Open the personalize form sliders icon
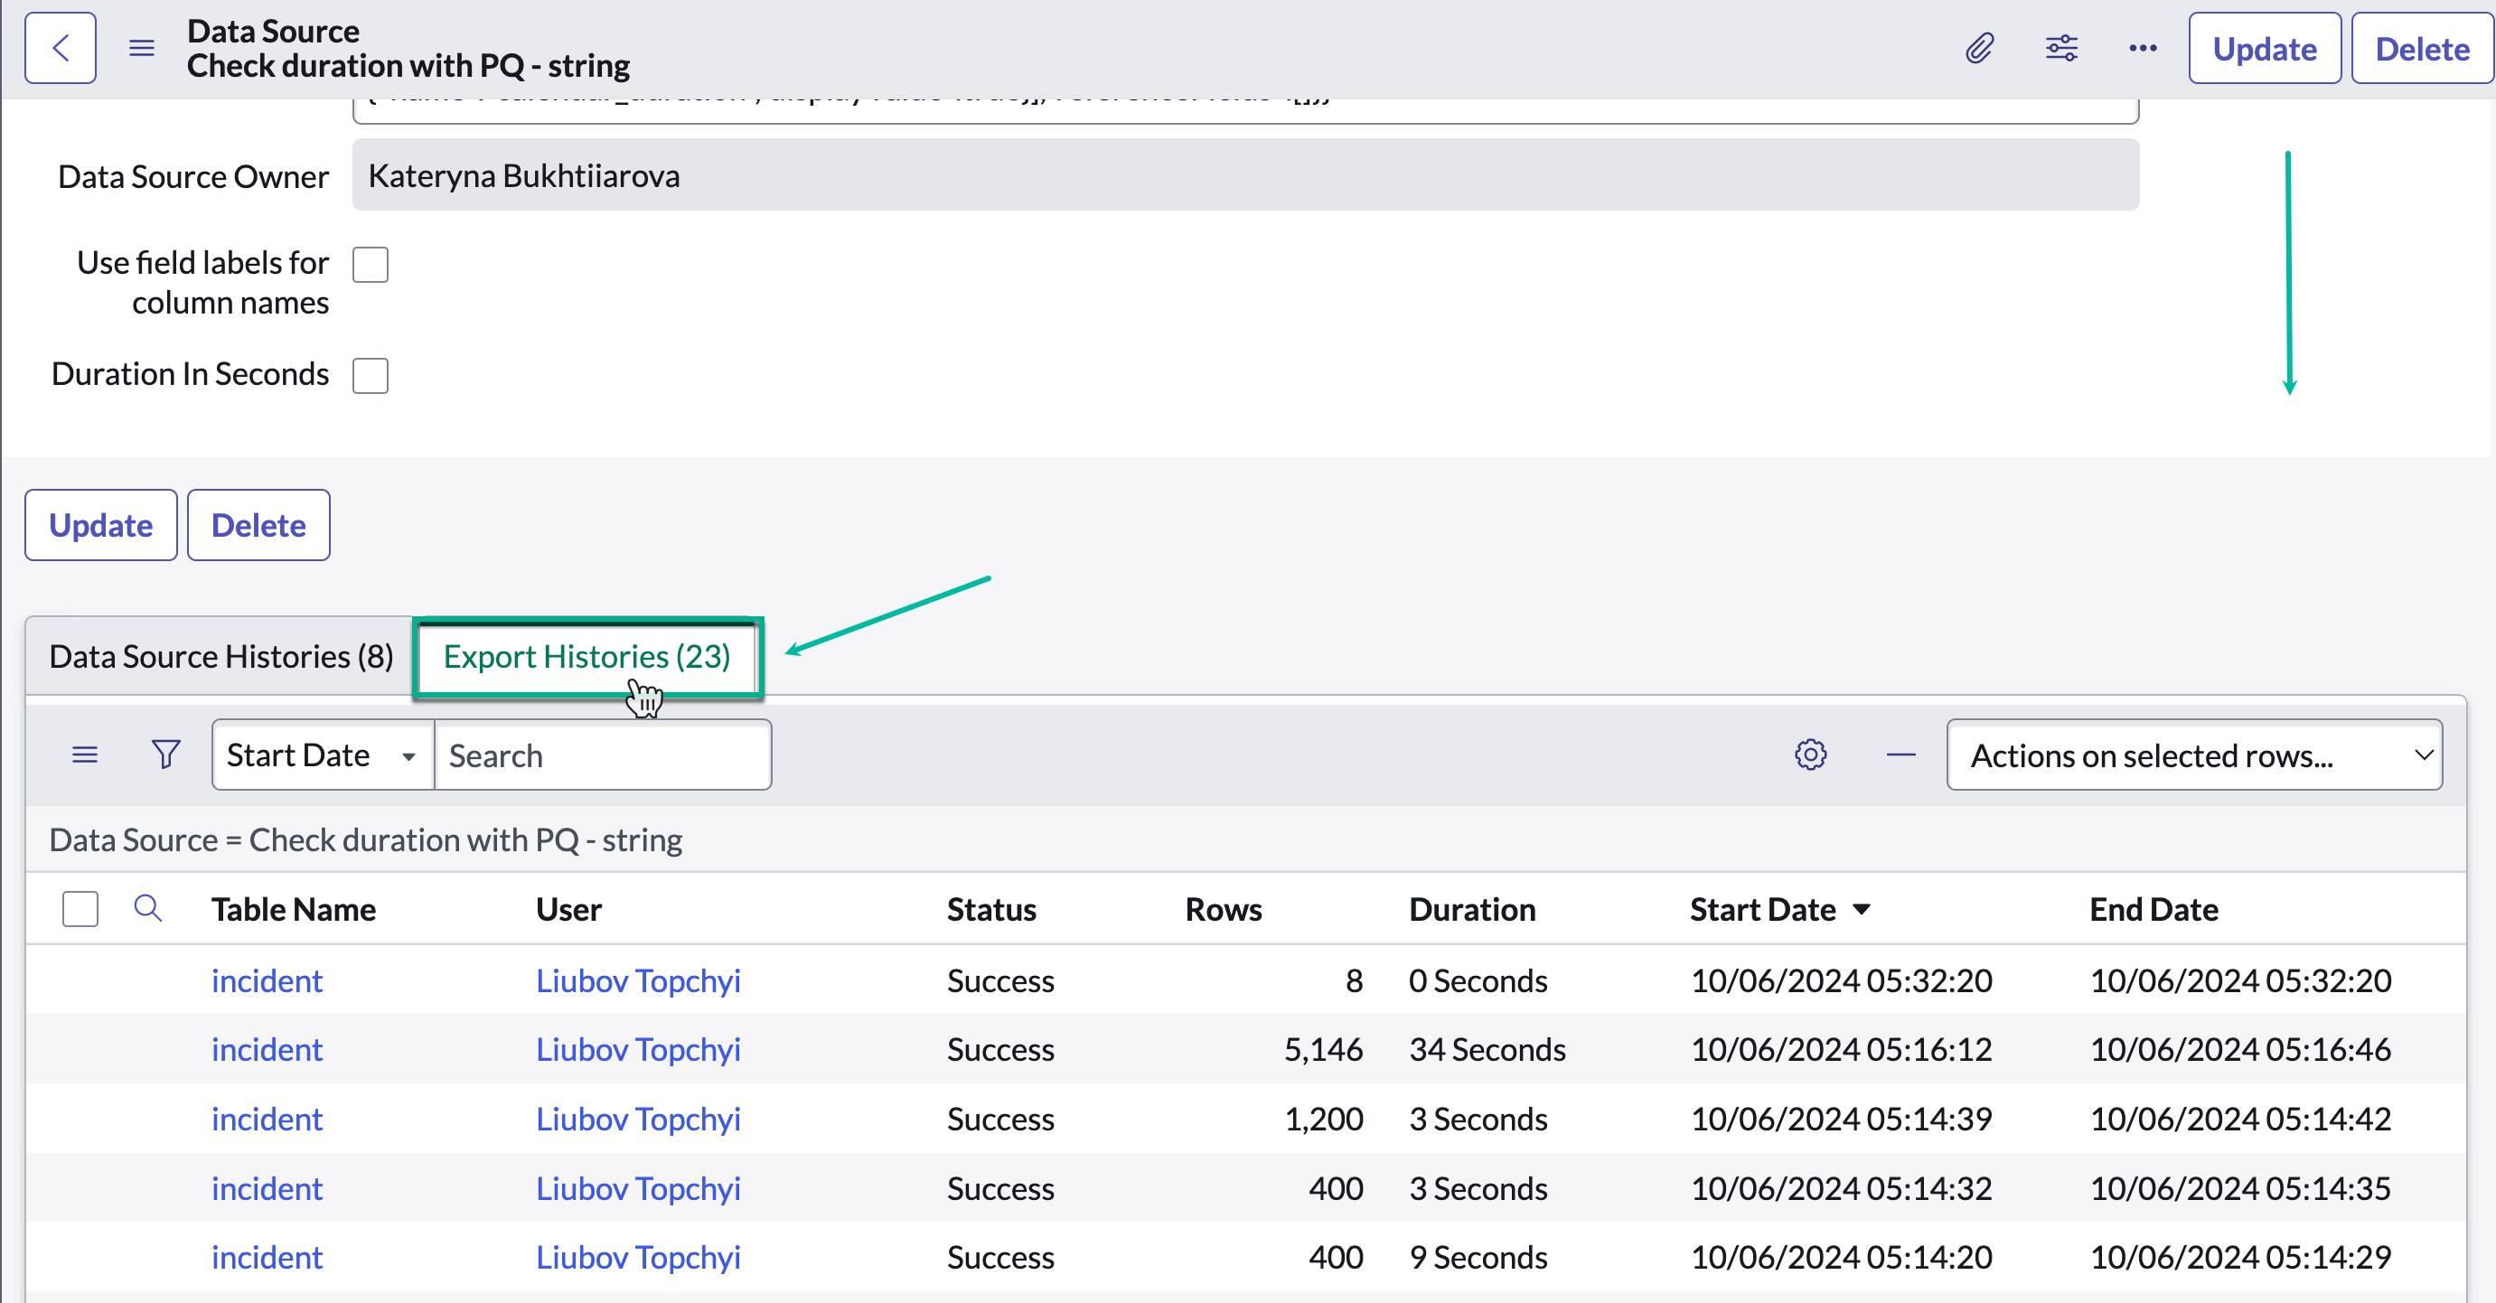 (x=2061, y=48)
